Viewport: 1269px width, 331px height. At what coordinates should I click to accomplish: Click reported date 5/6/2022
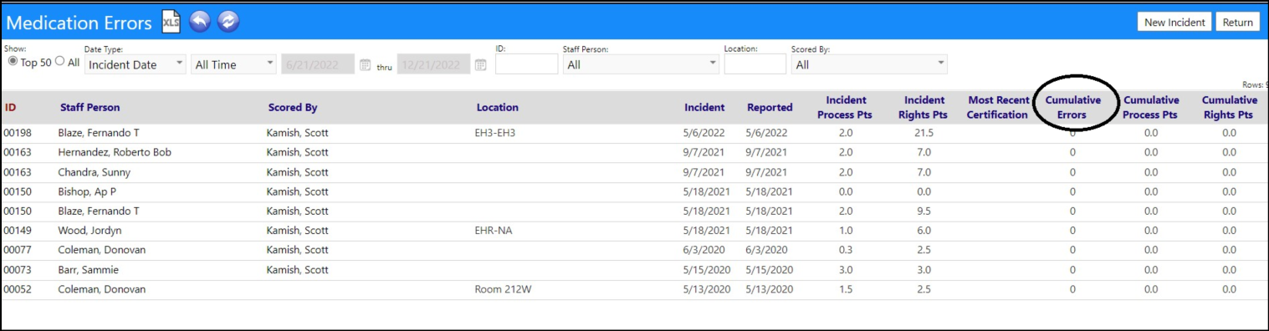(x=767, y=133)
